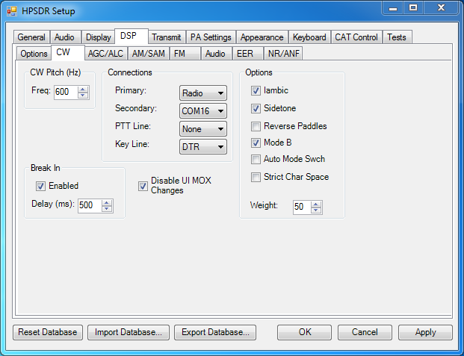Confirm settings with OK button

click(x=305, y=332)
